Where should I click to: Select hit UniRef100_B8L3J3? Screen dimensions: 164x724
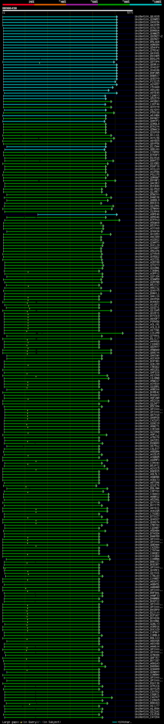point(147,638)
